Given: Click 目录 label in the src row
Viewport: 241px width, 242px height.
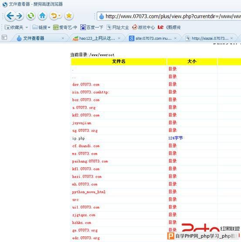Looking at the screenshot, I should tap(173, 199).
